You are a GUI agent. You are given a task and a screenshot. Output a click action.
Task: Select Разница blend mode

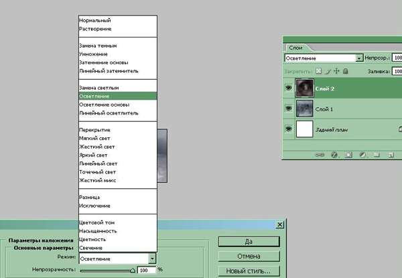tap(118, 198)
